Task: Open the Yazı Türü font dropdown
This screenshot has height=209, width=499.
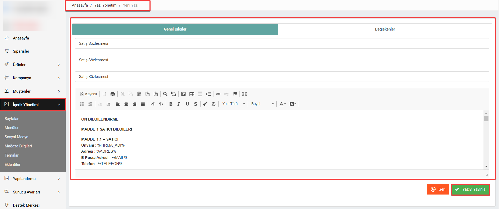Action: point(233,104)
